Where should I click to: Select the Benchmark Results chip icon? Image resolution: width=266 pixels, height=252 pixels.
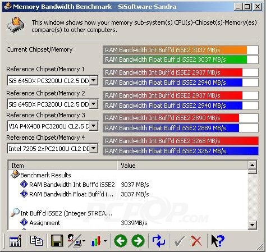point(15,175)
